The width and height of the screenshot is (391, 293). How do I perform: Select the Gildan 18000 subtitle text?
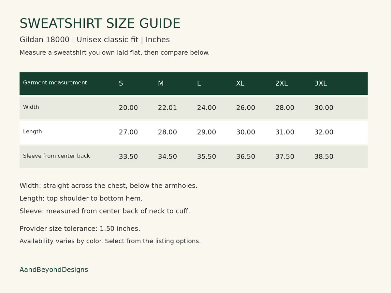94,40
